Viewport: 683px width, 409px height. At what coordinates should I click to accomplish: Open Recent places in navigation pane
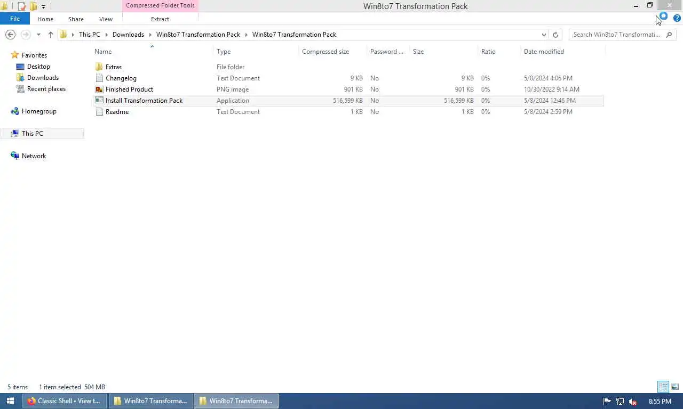(46, 89)
